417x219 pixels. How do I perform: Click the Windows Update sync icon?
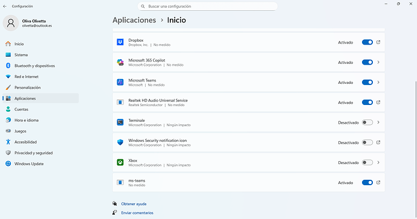[x=8, y=163]
